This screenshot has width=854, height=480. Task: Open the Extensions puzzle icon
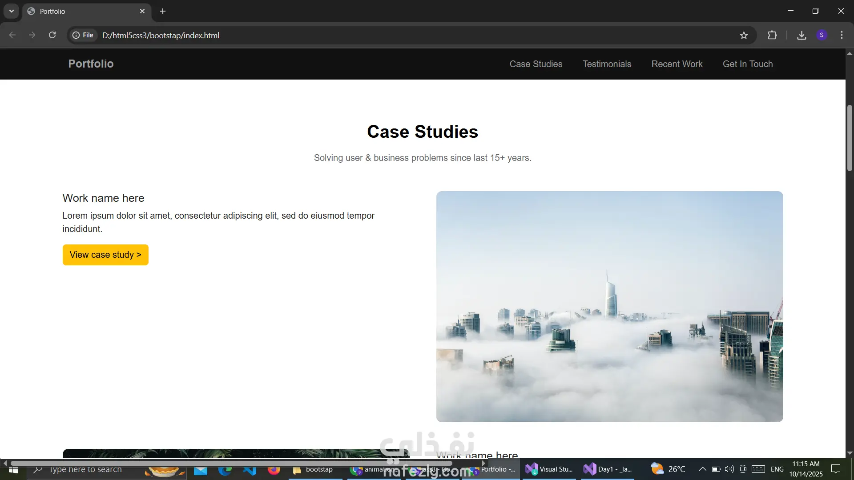click(x=772, y=35)
